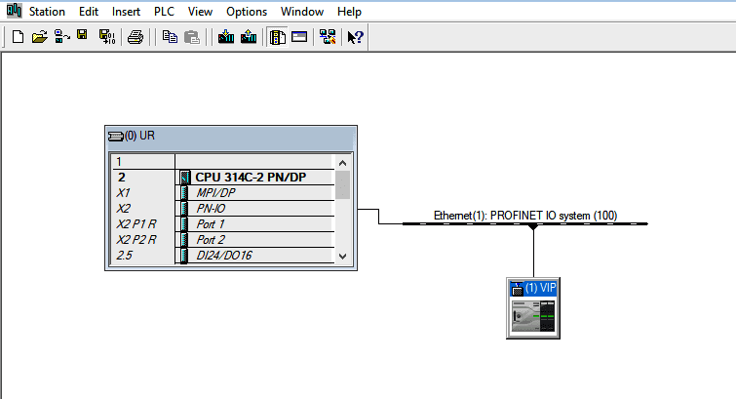Open the View menu
Viewport: 736px width, 399px height.
click(x=200, y=12)
